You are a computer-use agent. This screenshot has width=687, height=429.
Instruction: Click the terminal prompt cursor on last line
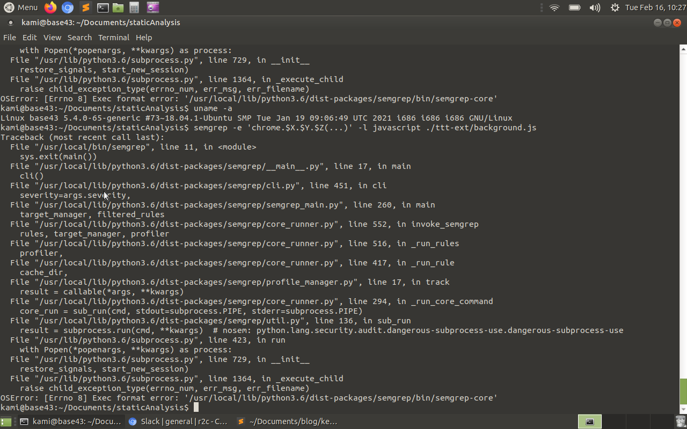(196, 408)
